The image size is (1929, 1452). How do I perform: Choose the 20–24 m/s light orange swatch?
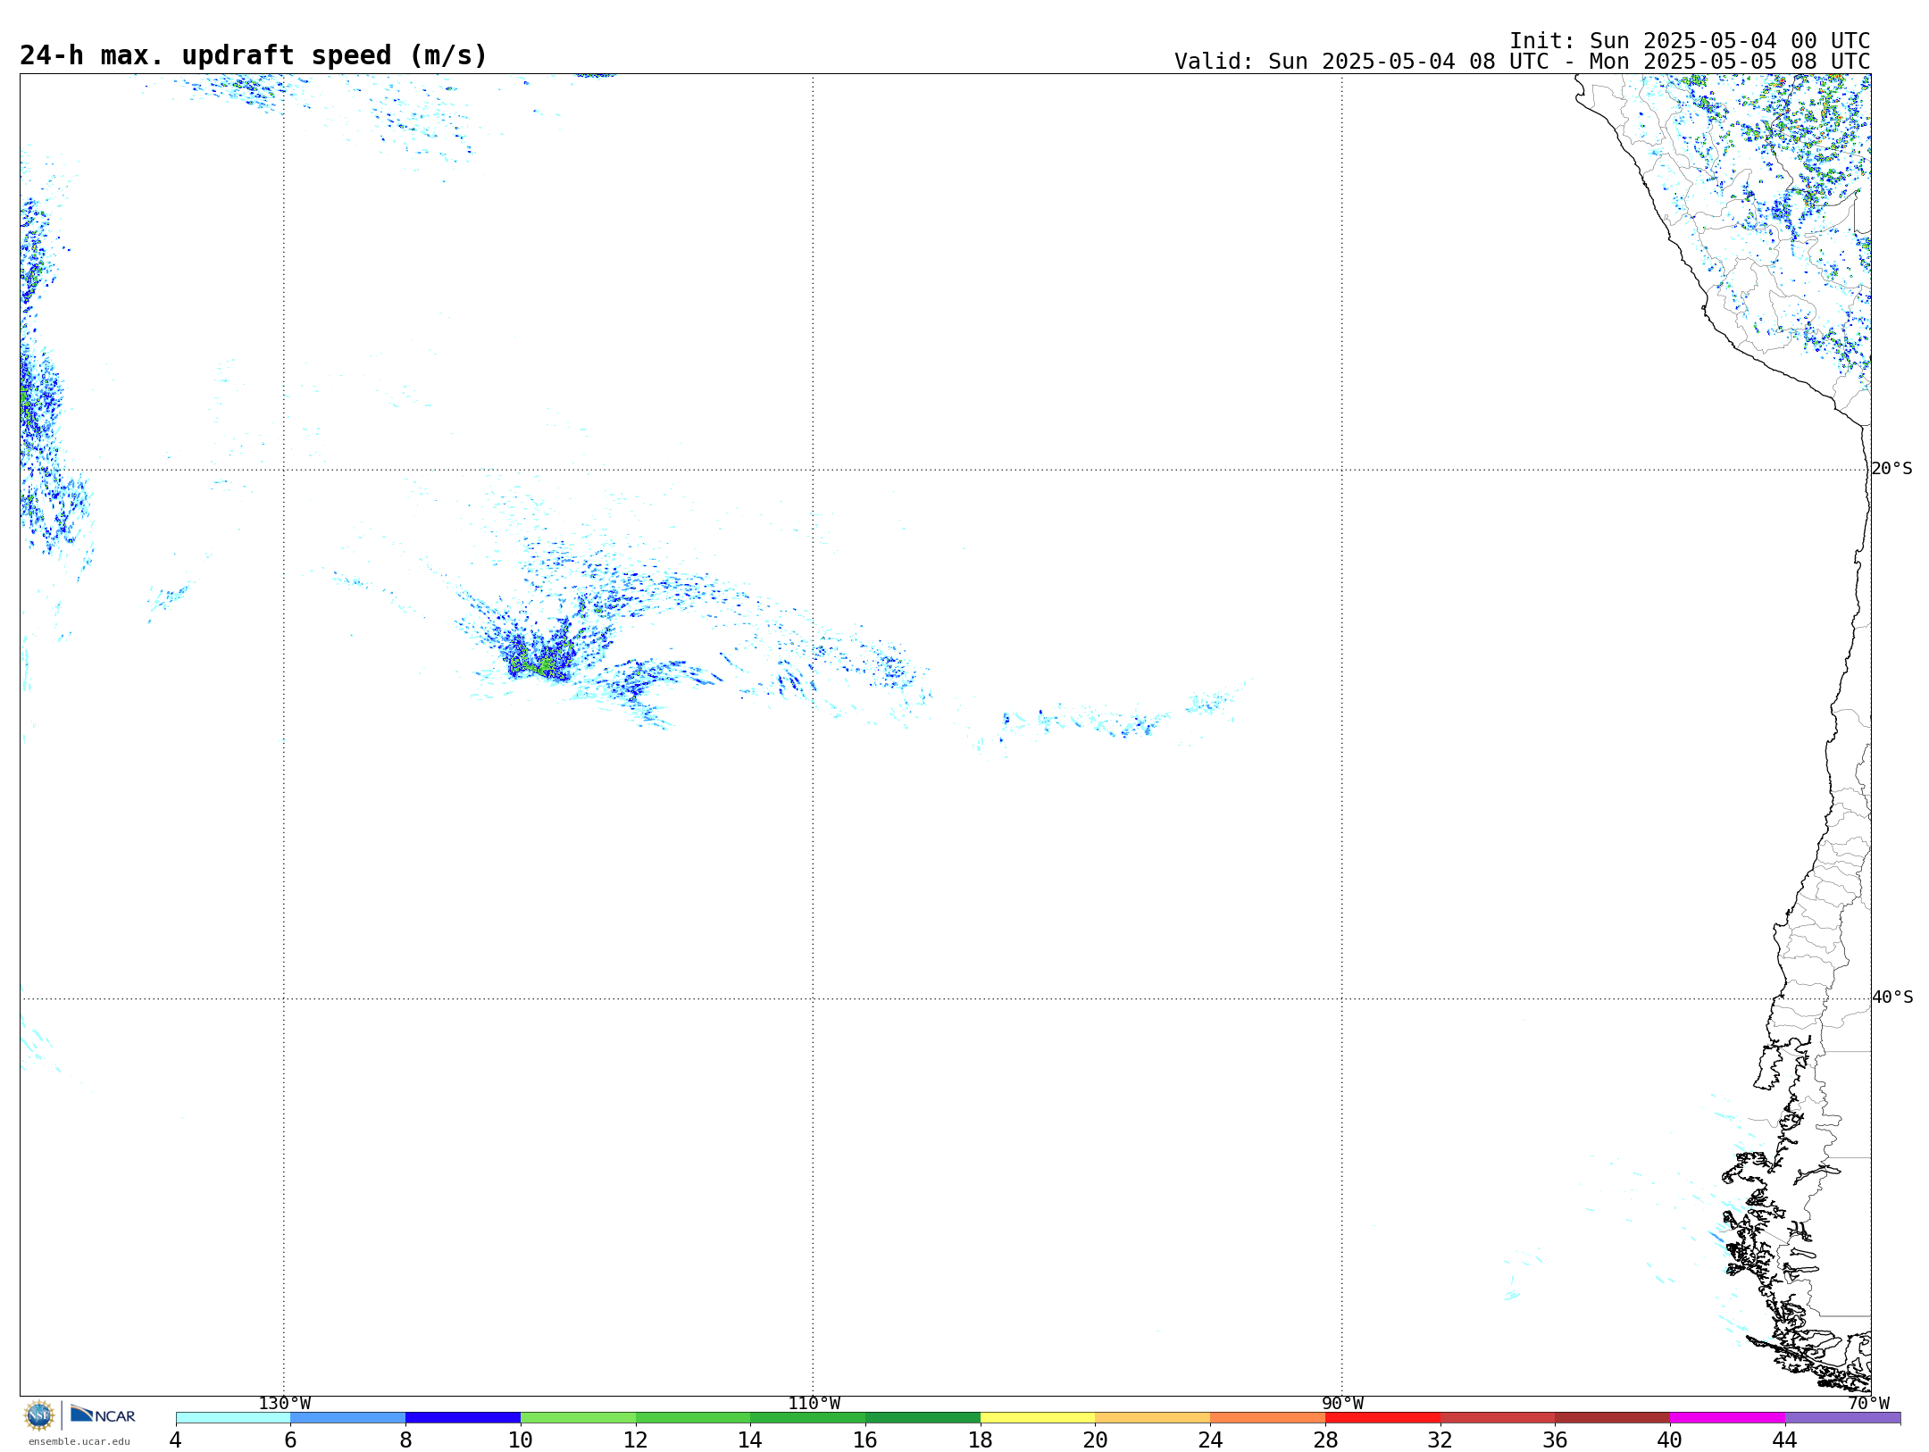[1153, 1418]
